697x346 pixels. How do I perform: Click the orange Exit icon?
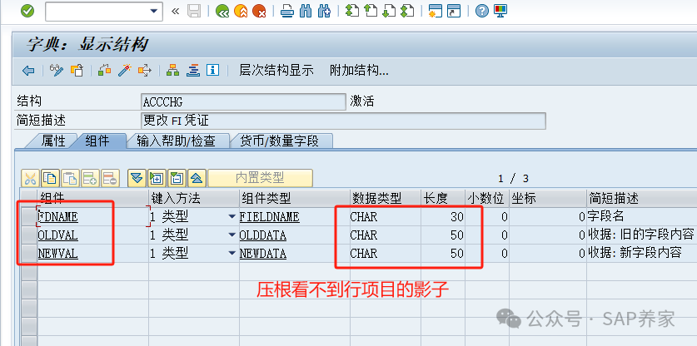coord(241,11)
